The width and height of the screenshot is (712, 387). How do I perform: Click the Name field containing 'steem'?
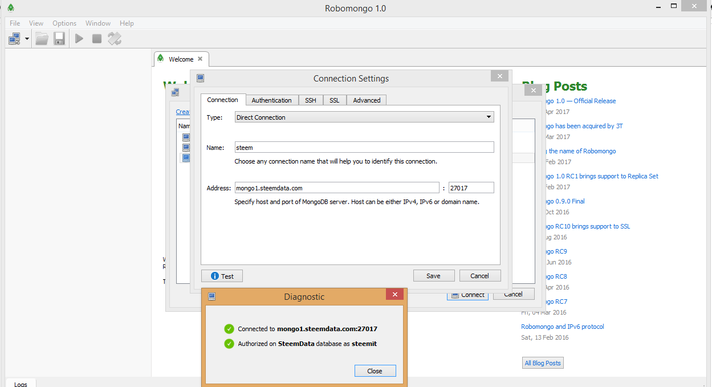tap(364, 147)
